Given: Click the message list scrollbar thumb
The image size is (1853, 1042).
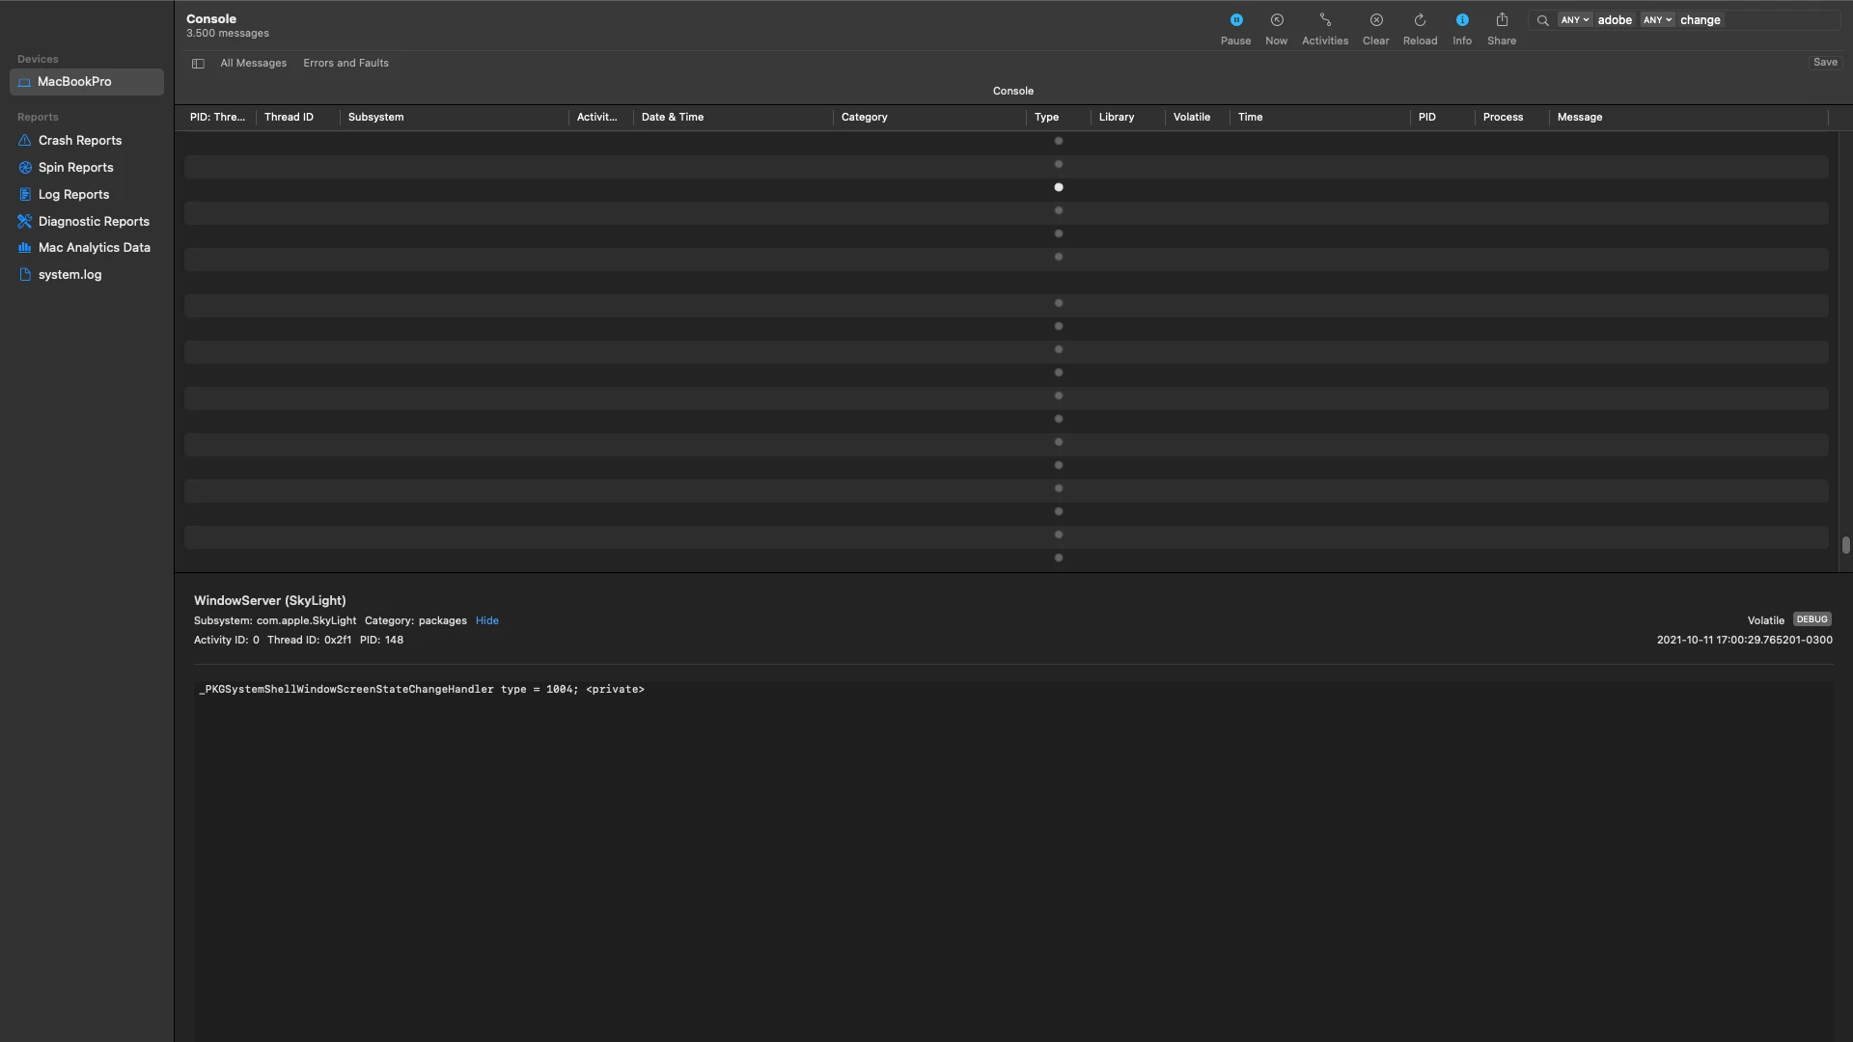Looking at the screenshot, I should click(1844, 545).
